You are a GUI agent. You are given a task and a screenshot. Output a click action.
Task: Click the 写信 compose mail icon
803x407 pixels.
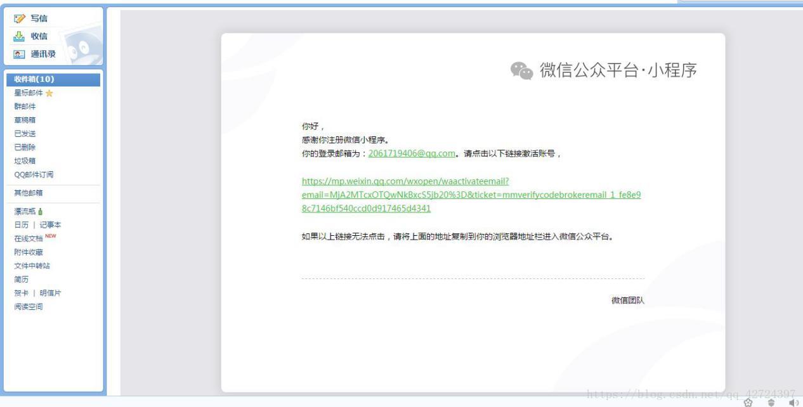coord(20,19)
